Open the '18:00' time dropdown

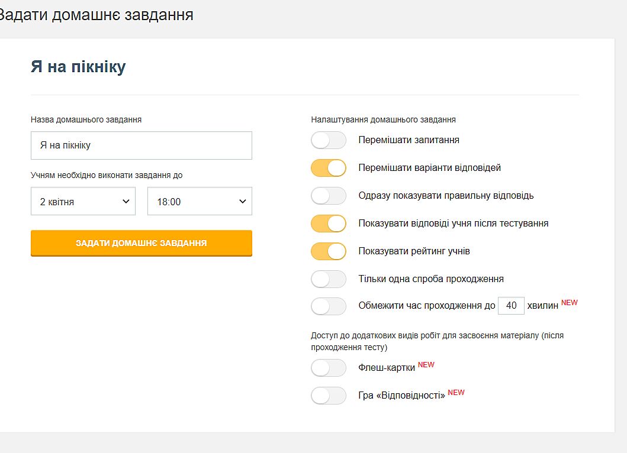(x=200, y=202)
